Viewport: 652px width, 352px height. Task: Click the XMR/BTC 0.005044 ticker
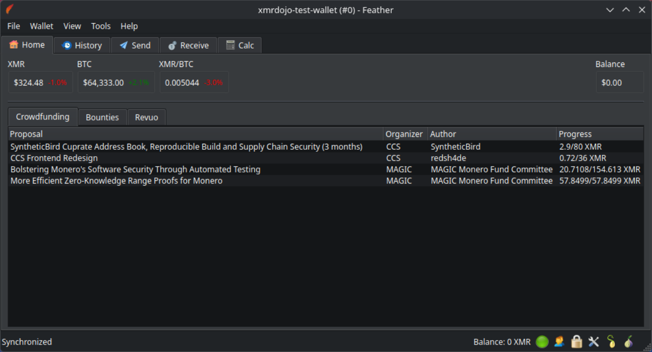[194, 83]
